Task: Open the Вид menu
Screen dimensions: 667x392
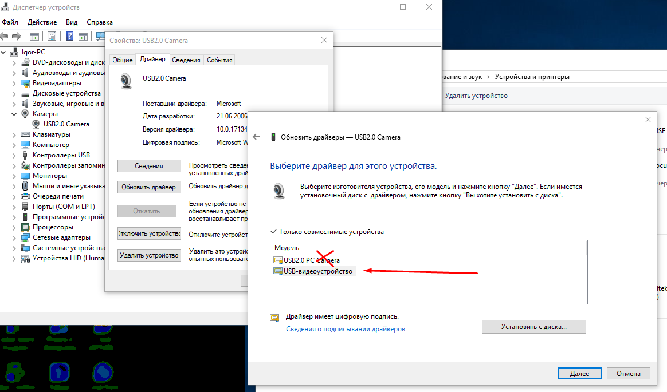Action: pos(72,22)
